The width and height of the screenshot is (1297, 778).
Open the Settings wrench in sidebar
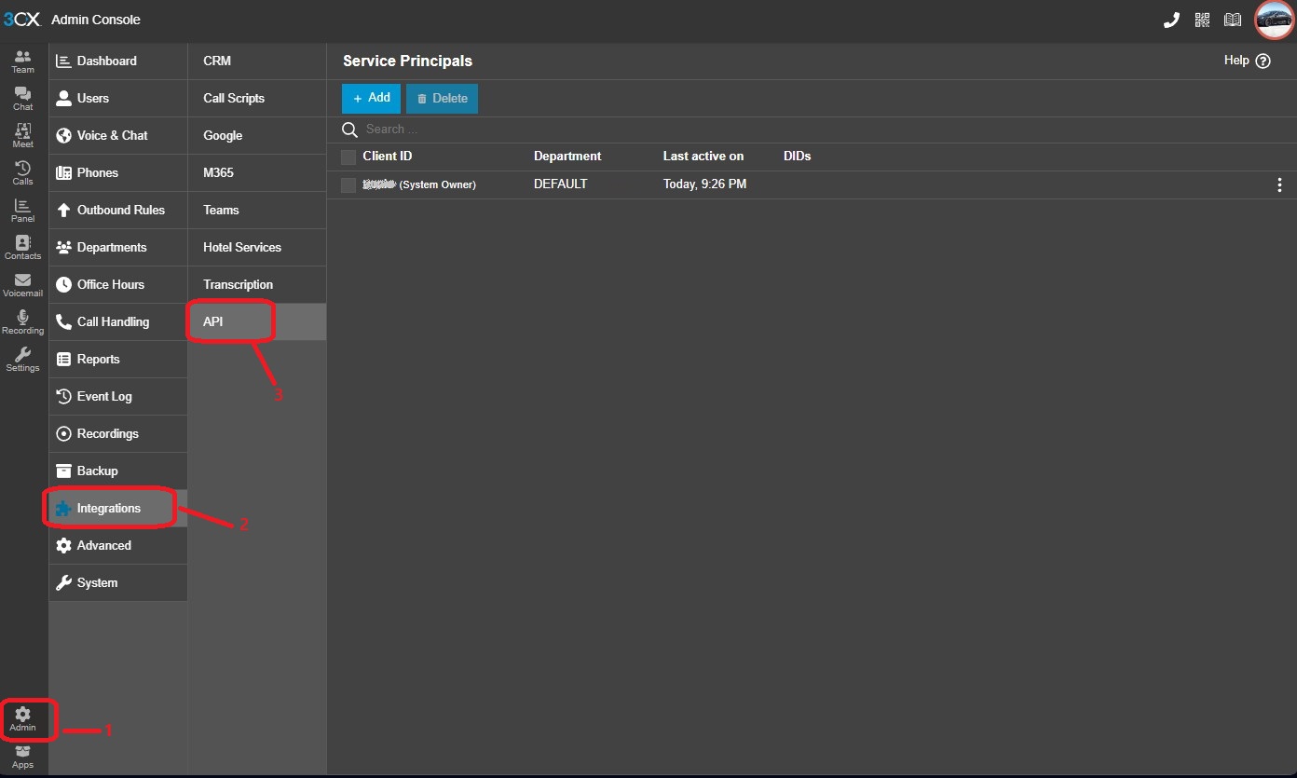(x=22, y=360)
